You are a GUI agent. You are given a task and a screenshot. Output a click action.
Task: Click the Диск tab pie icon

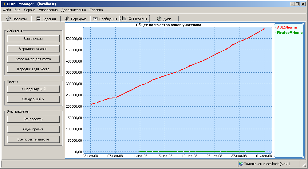[159, 19]
